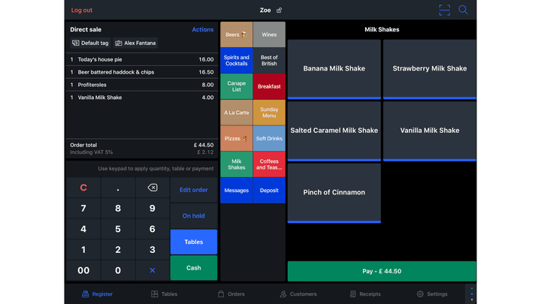This screenshot has height=304, width=541.
Task: Switch to the Orders tab
Action: [x=231, y=294]
